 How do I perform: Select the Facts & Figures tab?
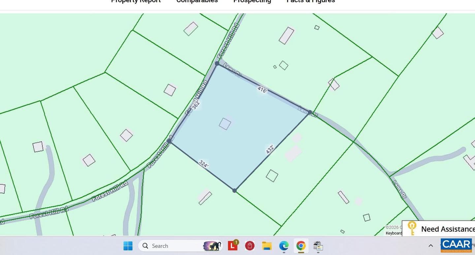click(311, 1)
